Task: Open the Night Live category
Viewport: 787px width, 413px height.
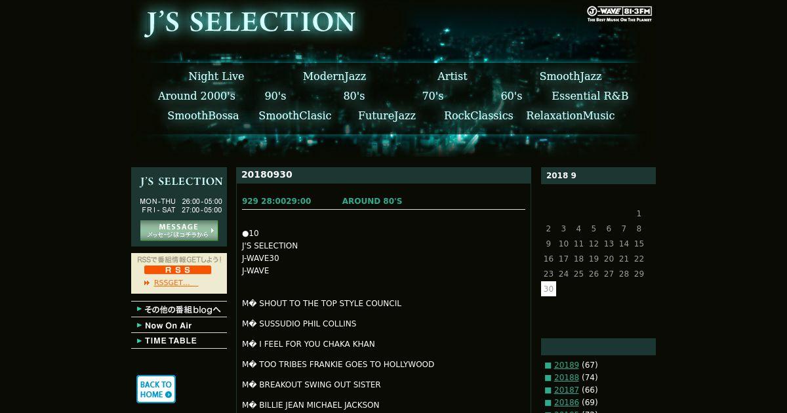Action: [216, 76]
